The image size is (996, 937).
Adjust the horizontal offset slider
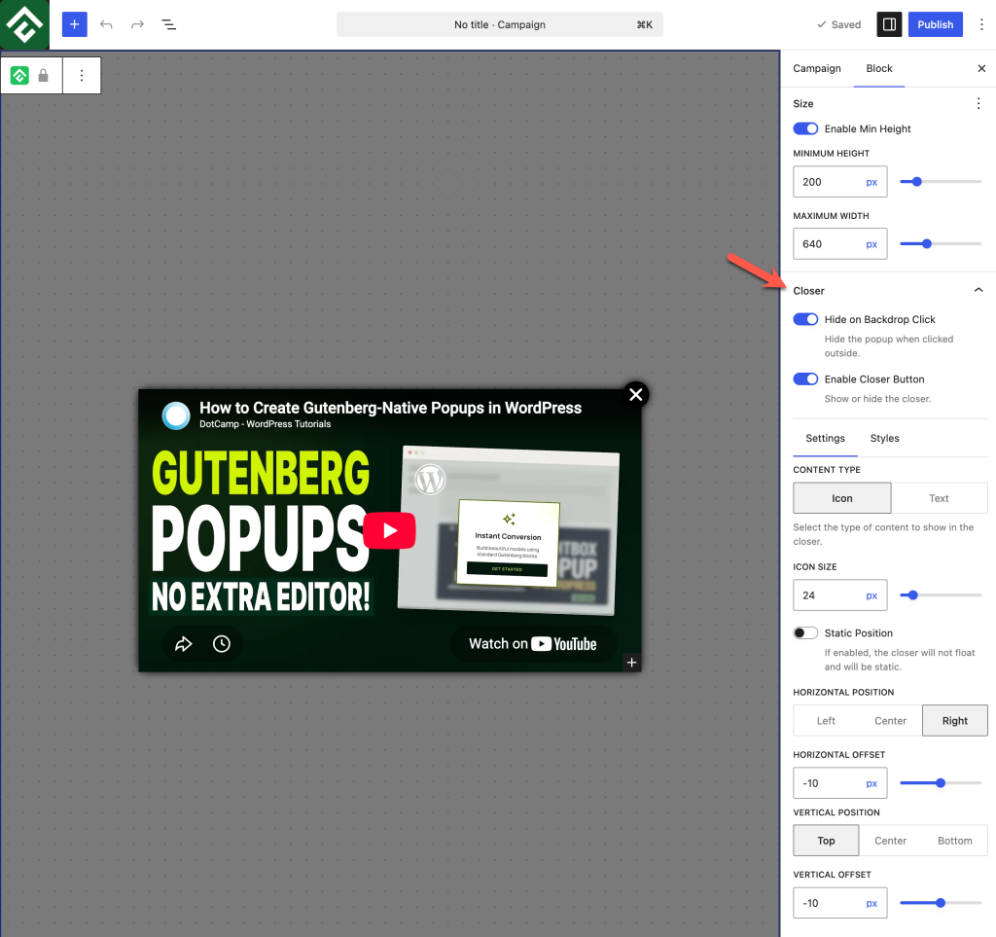941,783
